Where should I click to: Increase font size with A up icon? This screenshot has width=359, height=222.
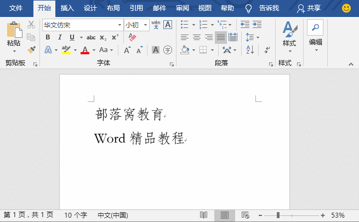[127, 50]
